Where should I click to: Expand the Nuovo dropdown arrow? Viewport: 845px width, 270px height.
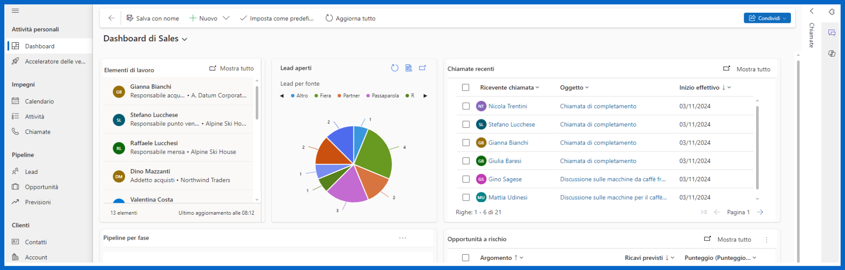226,18
